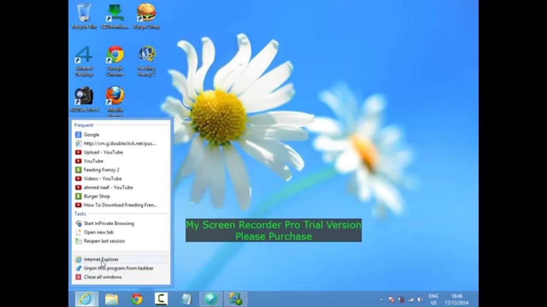
Task: Click the Internet Explorer taskbar icon
Action: pyautogui.click(x=85, y=299)
